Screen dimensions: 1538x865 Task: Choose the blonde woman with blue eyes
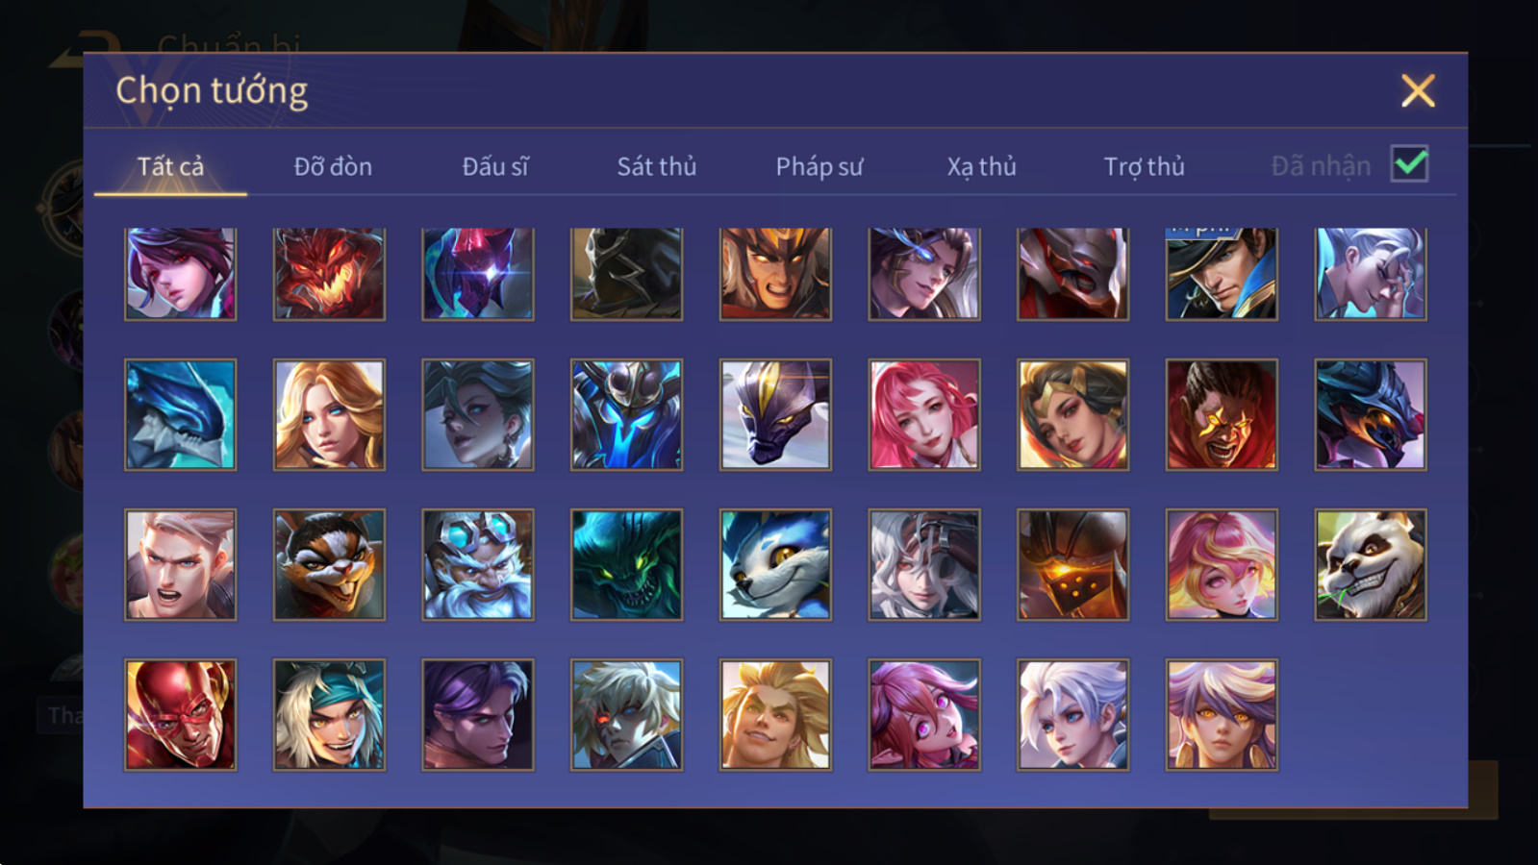pos(329,414)
